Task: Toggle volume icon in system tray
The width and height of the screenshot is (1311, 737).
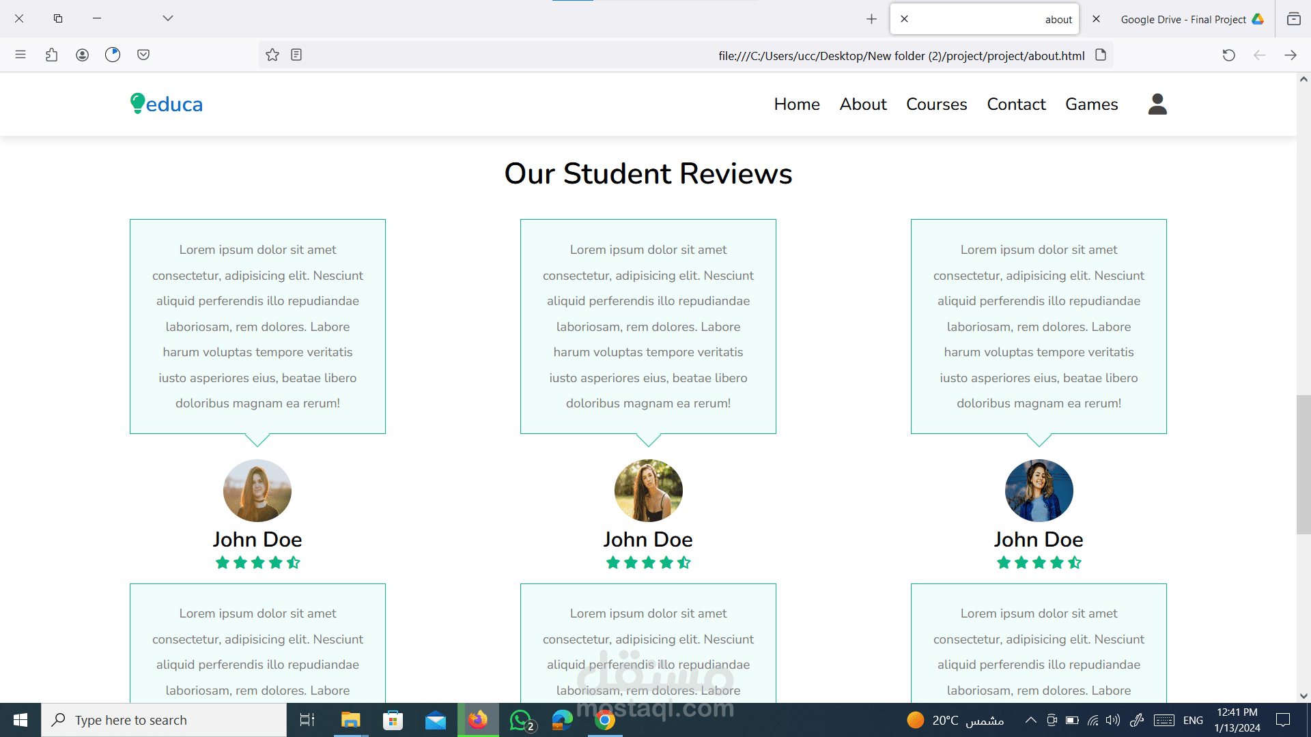Action: (1113, 720)
